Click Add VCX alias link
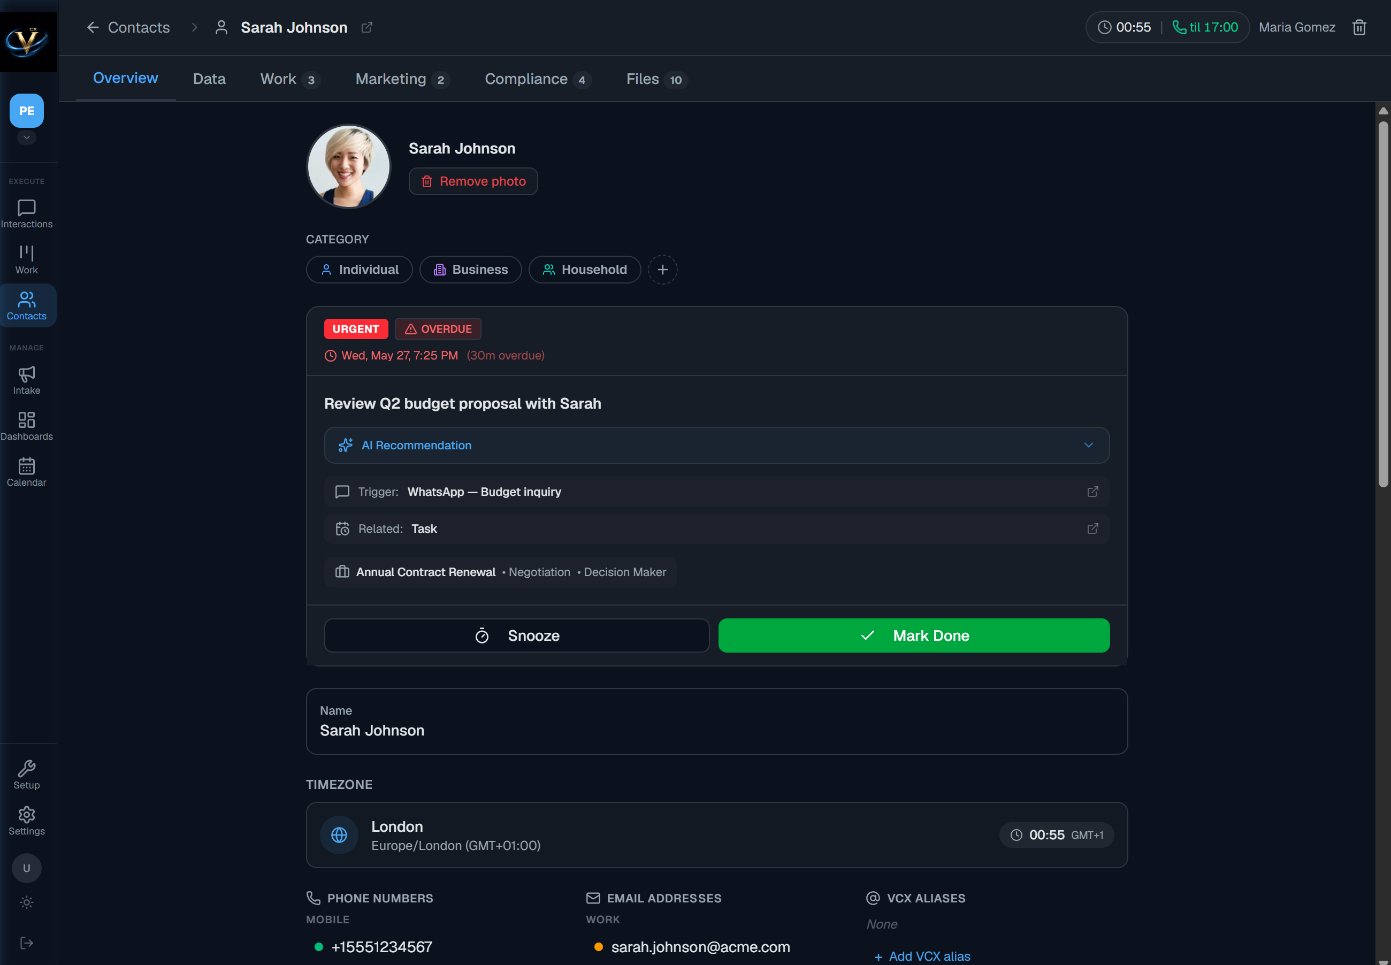 [922, 956]
